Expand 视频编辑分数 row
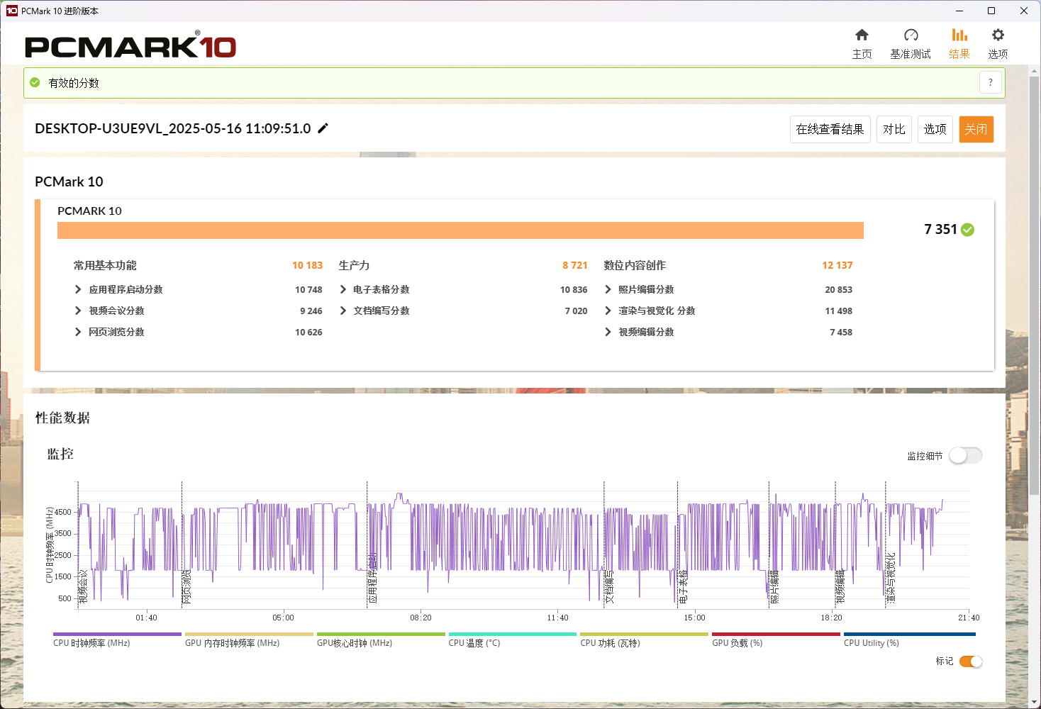 [x=608, y=332]
